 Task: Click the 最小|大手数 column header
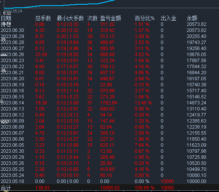(70, 18)
